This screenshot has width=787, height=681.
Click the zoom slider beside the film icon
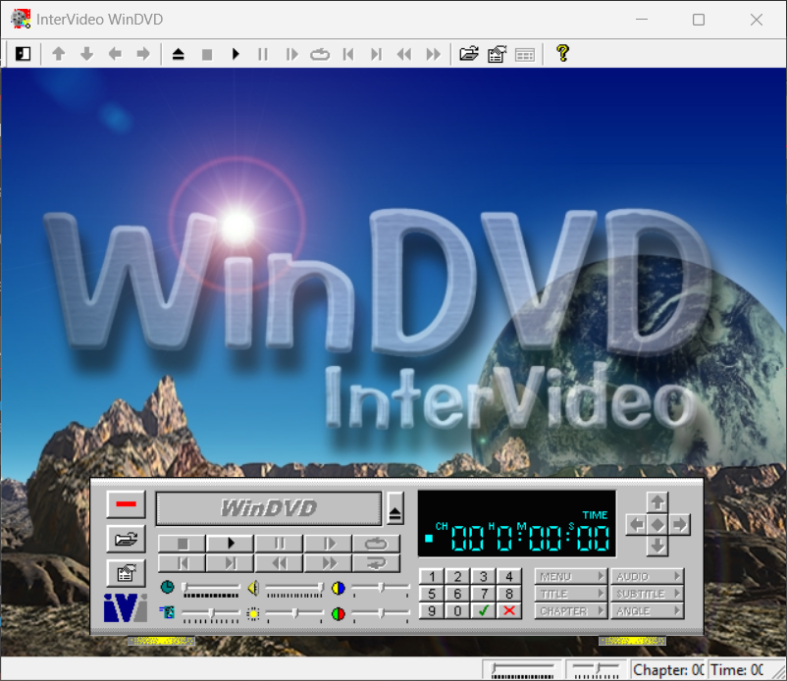point(211,614)
